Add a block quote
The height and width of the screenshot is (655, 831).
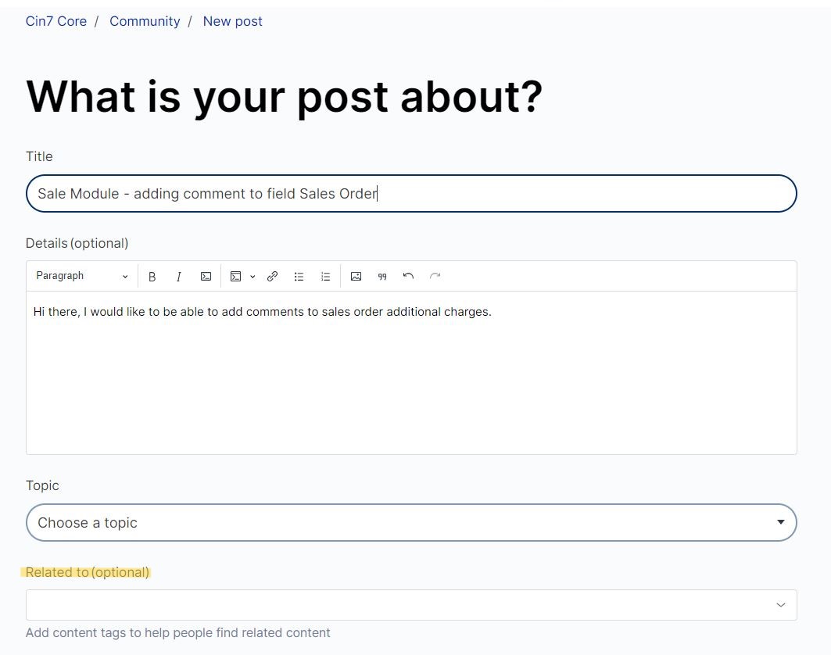382,277
